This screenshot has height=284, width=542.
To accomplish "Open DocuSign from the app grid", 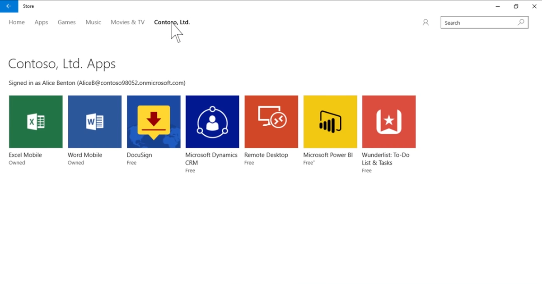I will pyautogui.click(x=154, y=121).
